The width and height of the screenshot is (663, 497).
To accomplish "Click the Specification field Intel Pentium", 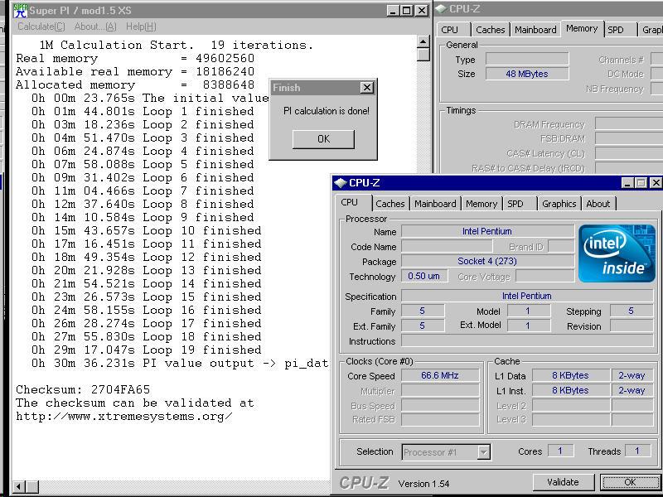I will 527,296.
